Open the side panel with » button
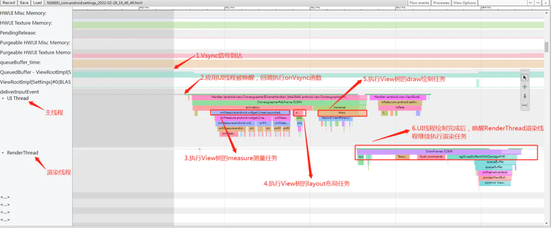 (x=546, y=3)
